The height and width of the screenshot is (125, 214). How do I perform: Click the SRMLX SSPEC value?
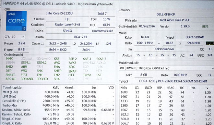point(67,31)
